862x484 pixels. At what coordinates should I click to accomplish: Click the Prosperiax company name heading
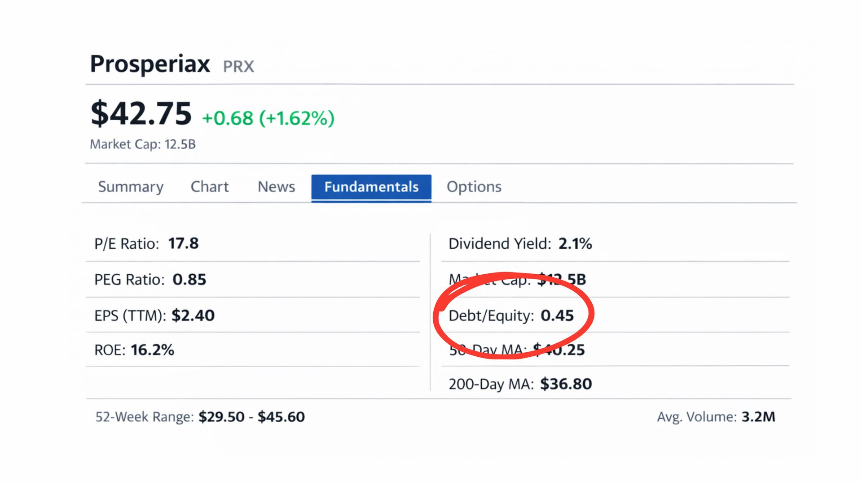coord(150,64)
